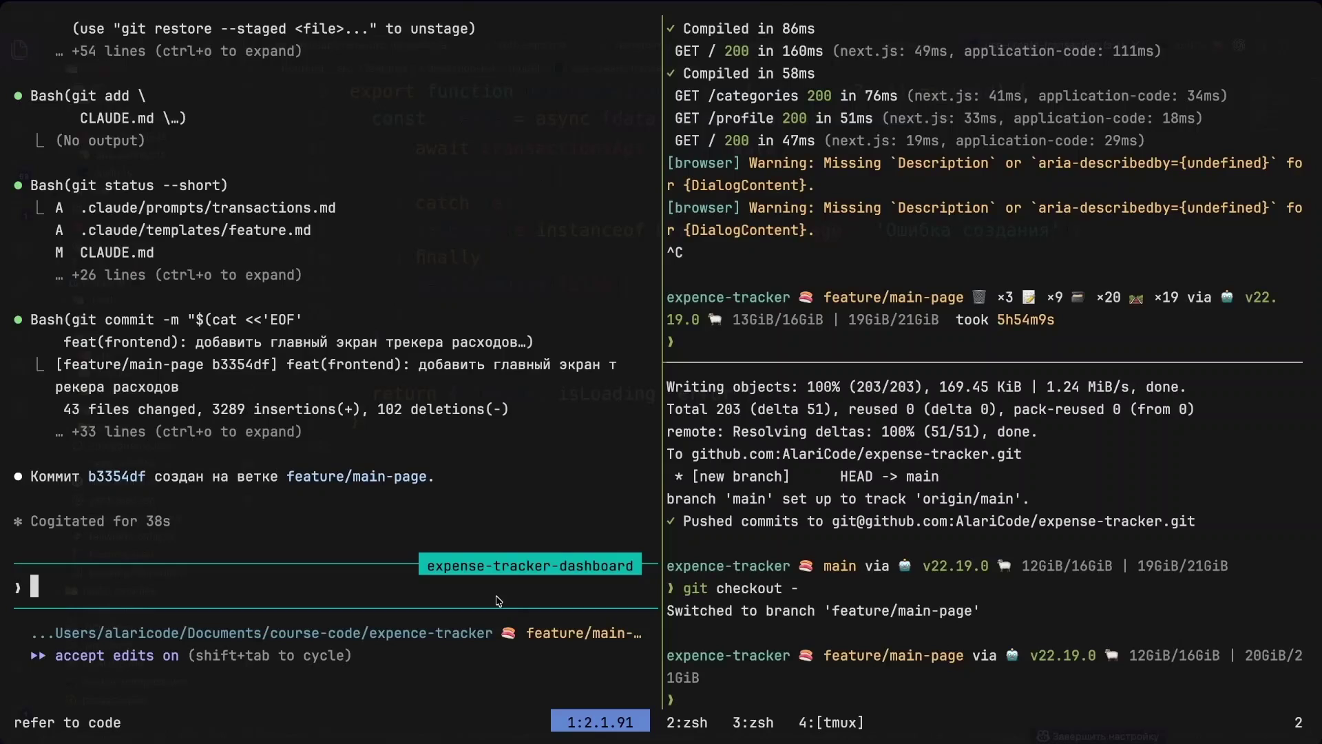Image resolution: width=1322 pixels, height=744 pixels.
Task: Click the green bullet beside Bash(git add
Action: point(18,96)
